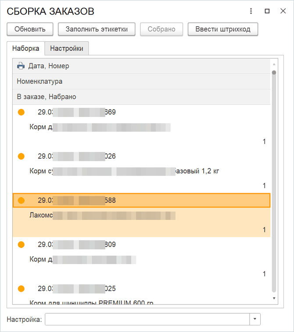This screenshot has height=332, width=294.
Task: Click the list scrollbar down arrow
Action: (274, 298)
